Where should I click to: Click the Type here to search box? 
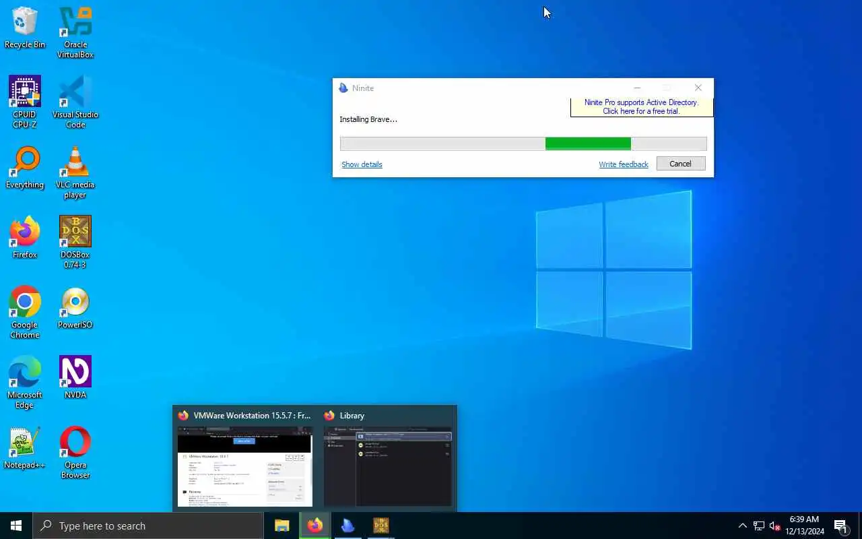point(148,526)
